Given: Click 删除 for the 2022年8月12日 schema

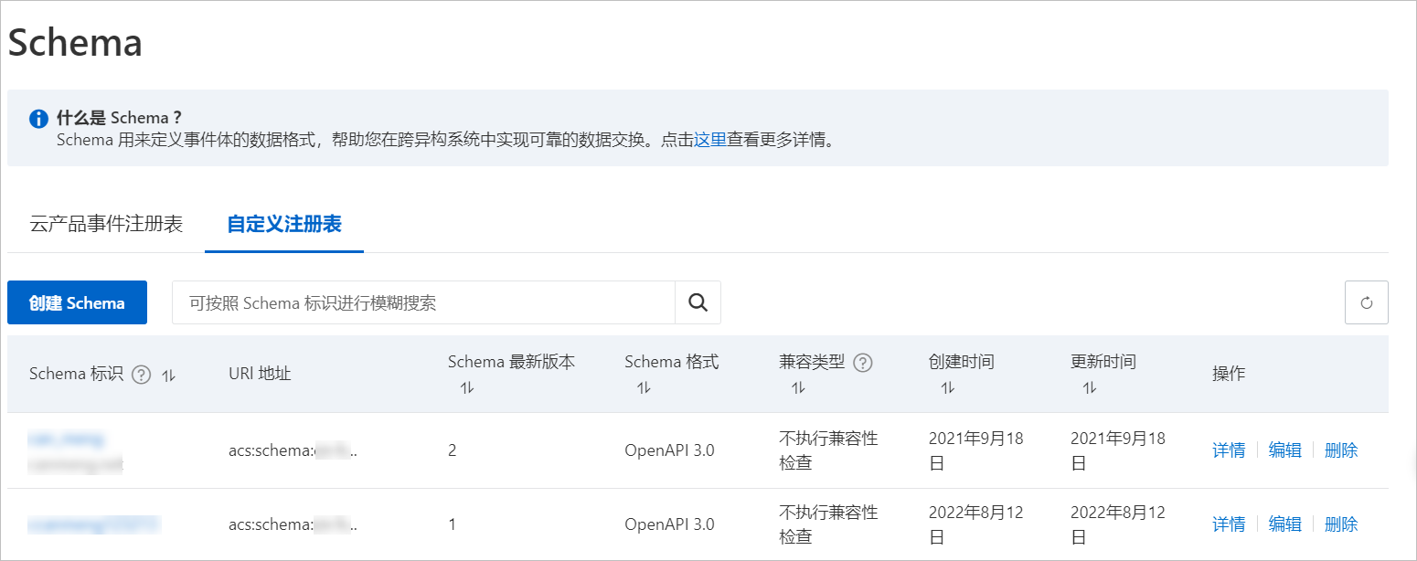Looking at the screenshot, I should click(x=1341, y=524).
